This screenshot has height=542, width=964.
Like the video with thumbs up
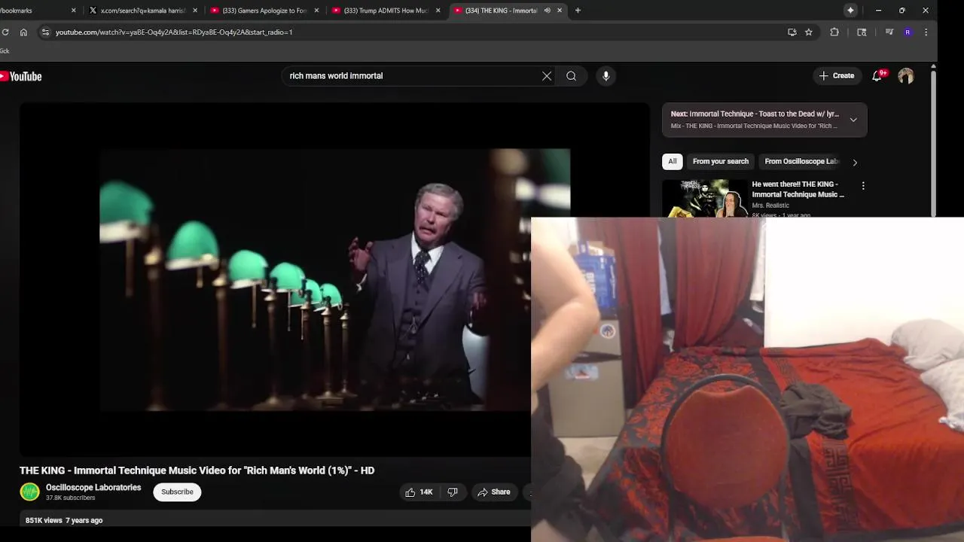click(x=419, y=492)
